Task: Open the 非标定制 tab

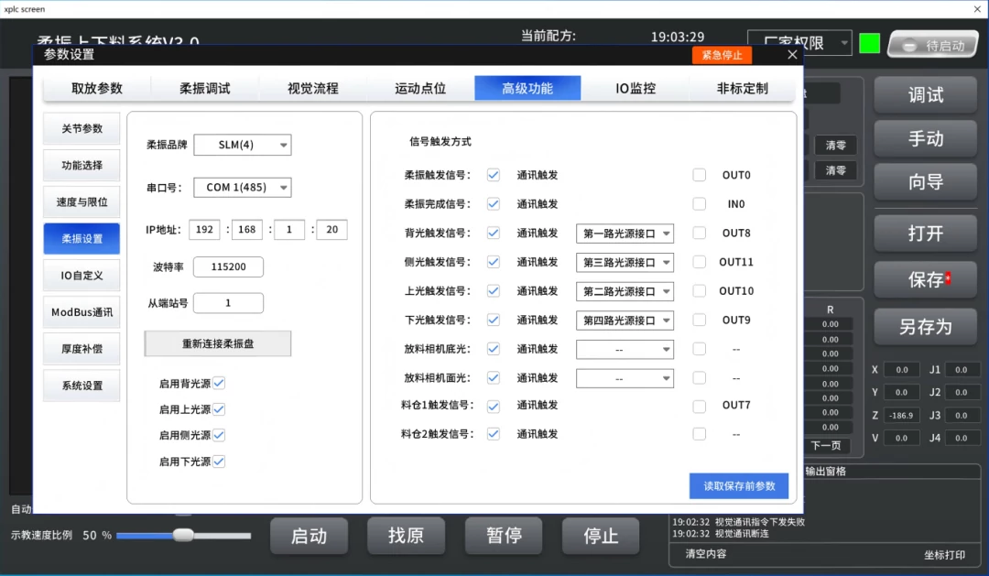Action: [x=743, y=88]
